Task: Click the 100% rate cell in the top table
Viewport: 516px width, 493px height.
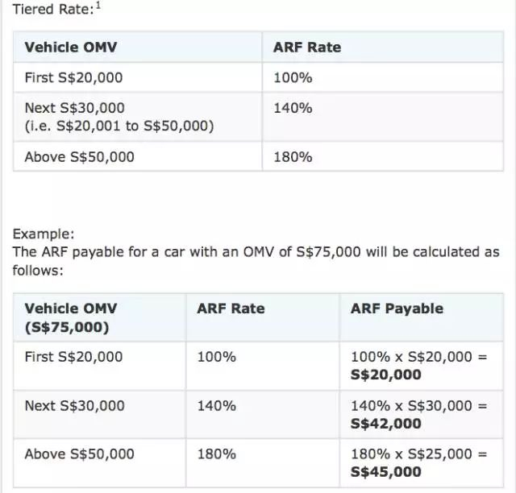Action: pos(293,78)
